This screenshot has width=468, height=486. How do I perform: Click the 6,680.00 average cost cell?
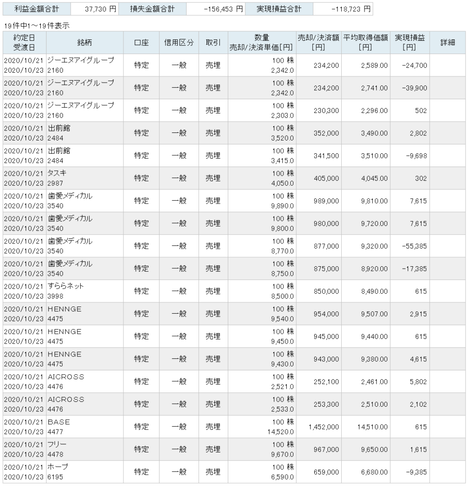[x=366, y=472]
